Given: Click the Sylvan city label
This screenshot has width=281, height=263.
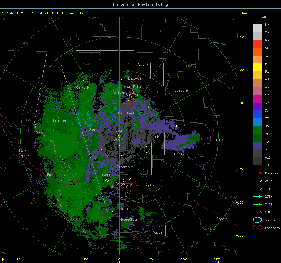Looking at the screenshot, I should pos(119,92).
